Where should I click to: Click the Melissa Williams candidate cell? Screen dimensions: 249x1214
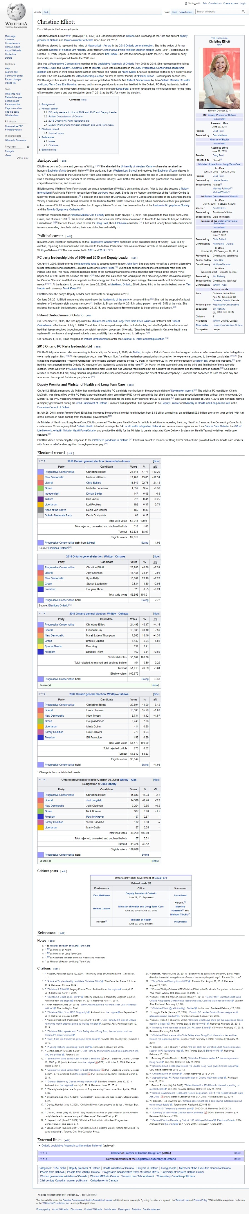(107, 477)
